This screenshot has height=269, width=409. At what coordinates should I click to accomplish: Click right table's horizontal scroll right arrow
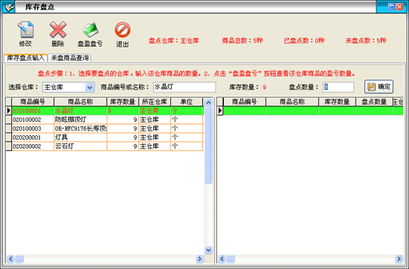[399, 259]
